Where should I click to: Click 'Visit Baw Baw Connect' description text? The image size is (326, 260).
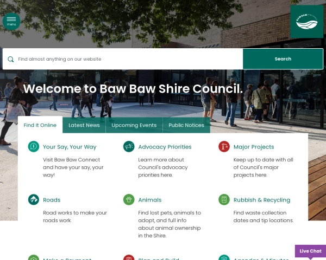tap(73, 167)
